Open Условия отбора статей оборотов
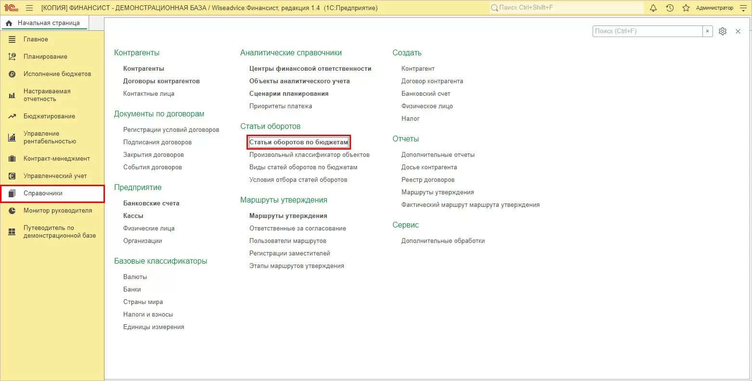The height and width of the screenshot is (381, 752). (x=298, y=180)
